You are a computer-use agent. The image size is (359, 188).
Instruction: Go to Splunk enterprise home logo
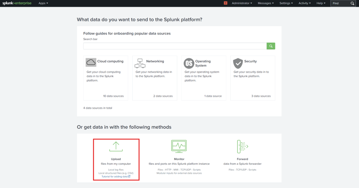[x=17, y=3]
